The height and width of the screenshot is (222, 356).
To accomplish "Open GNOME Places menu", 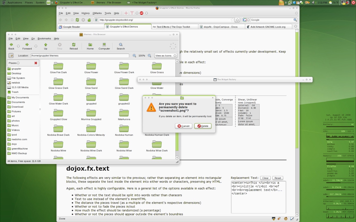I will coord(29,3).
